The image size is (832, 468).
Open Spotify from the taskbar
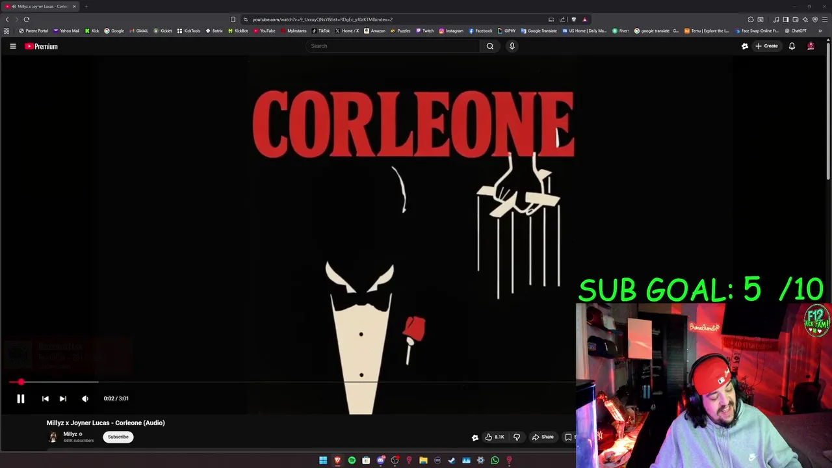pyautogui.click(x=352, y=460)
